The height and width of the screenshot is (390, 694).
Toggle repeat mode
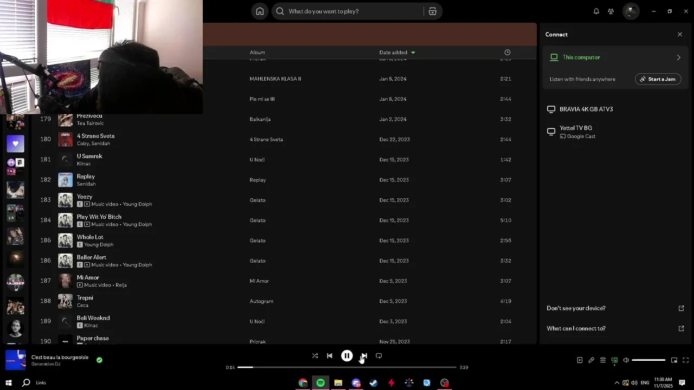pos(379,356)
